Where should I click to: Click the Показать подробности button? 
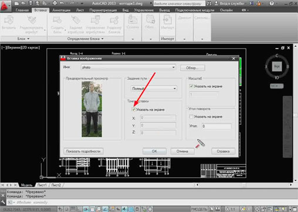(83, 151)
